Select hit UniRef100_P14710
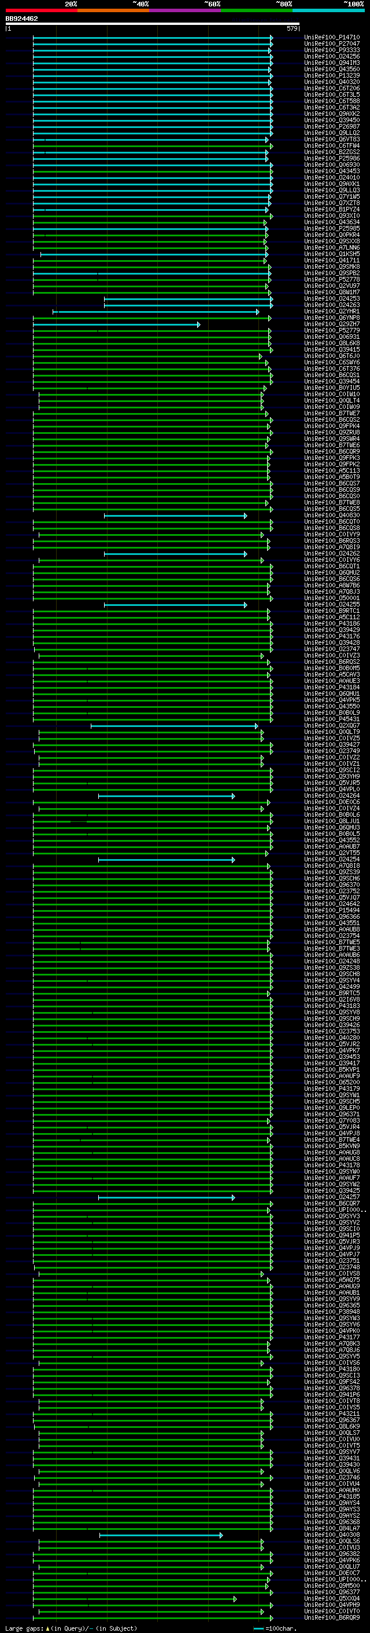The height and width of the screenshot is (1633, 370). (331, 38)
